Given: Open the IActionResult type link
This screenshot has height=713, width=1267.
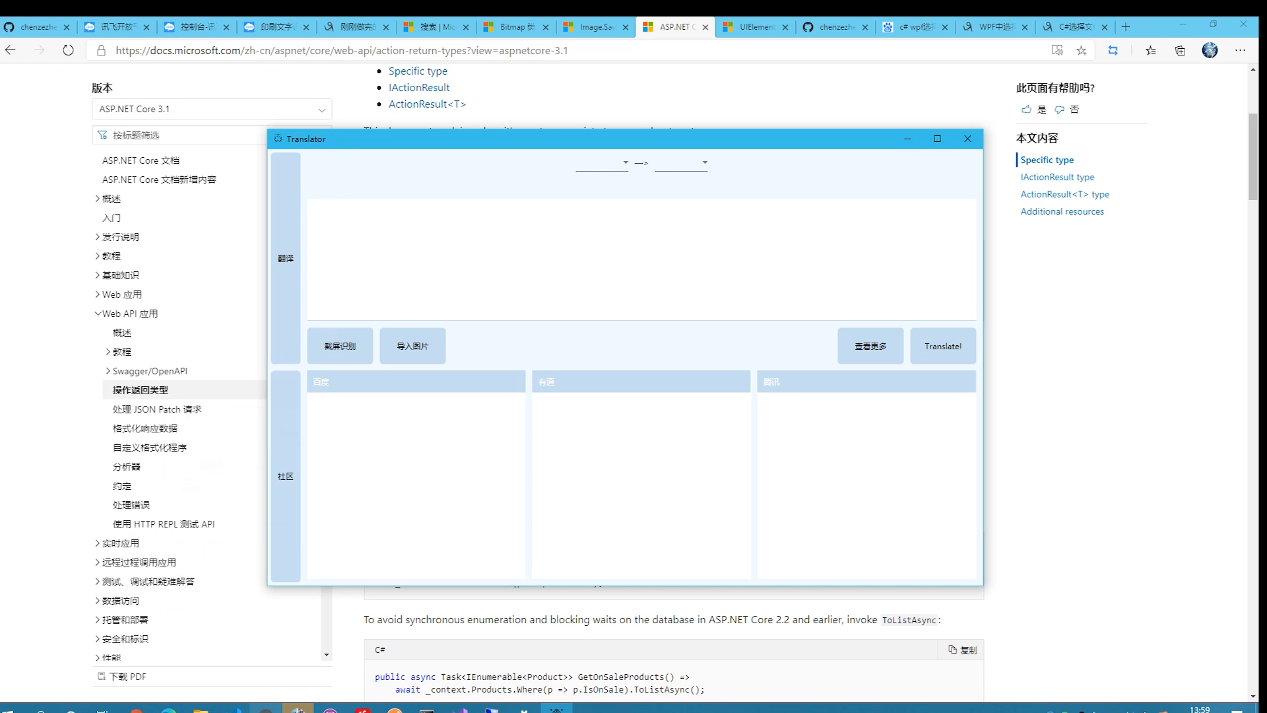Looking at the screenshot, I should (x=1057, y=177).
